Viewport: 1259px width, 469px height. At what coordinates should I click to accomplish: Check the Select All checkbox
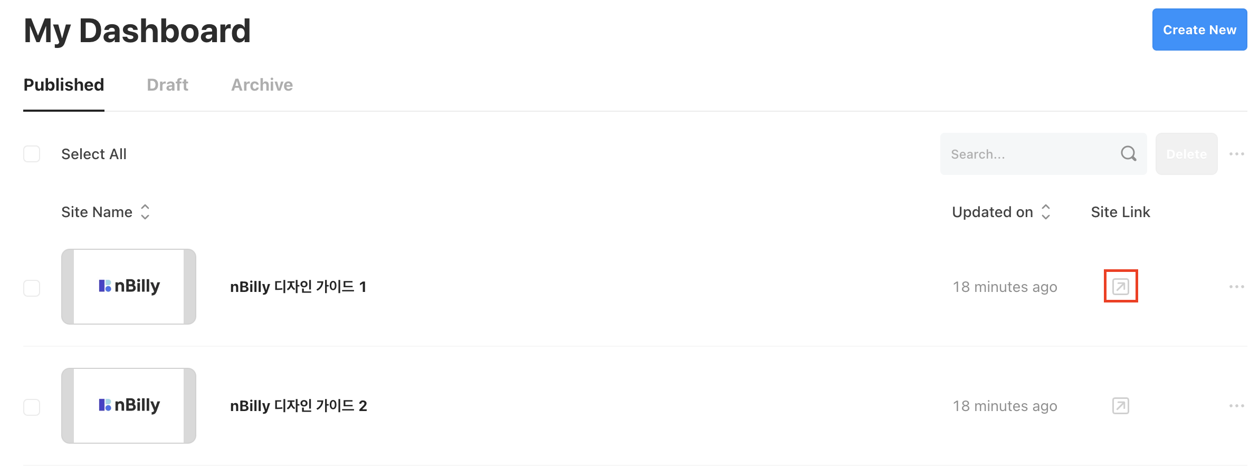click(32, 154)
